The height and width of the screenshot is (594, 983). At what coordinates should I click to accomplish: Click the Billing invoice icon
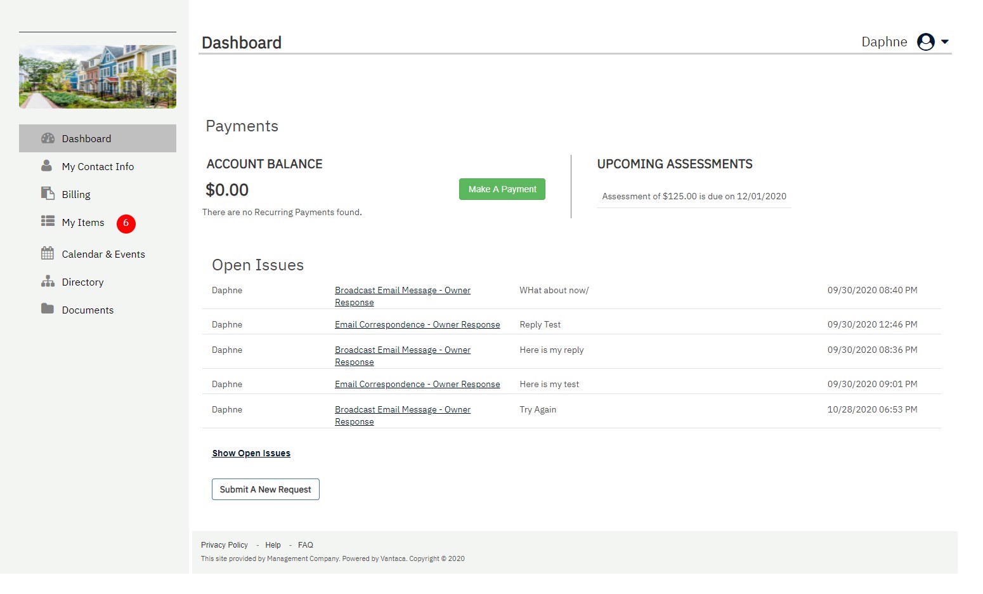click(48, 194)
